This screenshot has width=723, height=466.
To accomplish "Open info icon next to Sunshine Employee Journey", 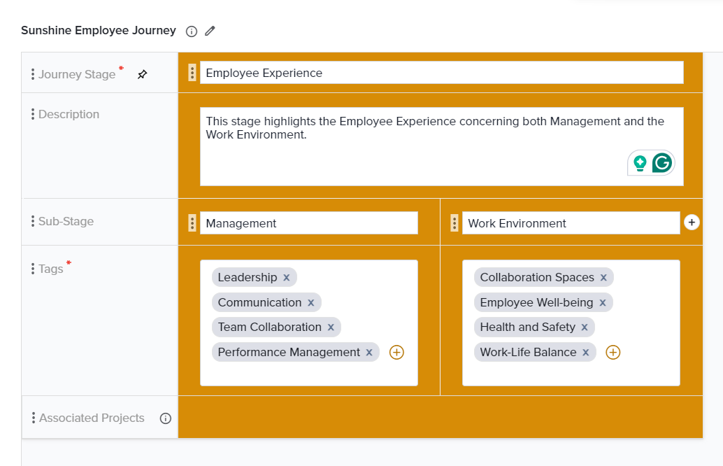I will (192, 31).
